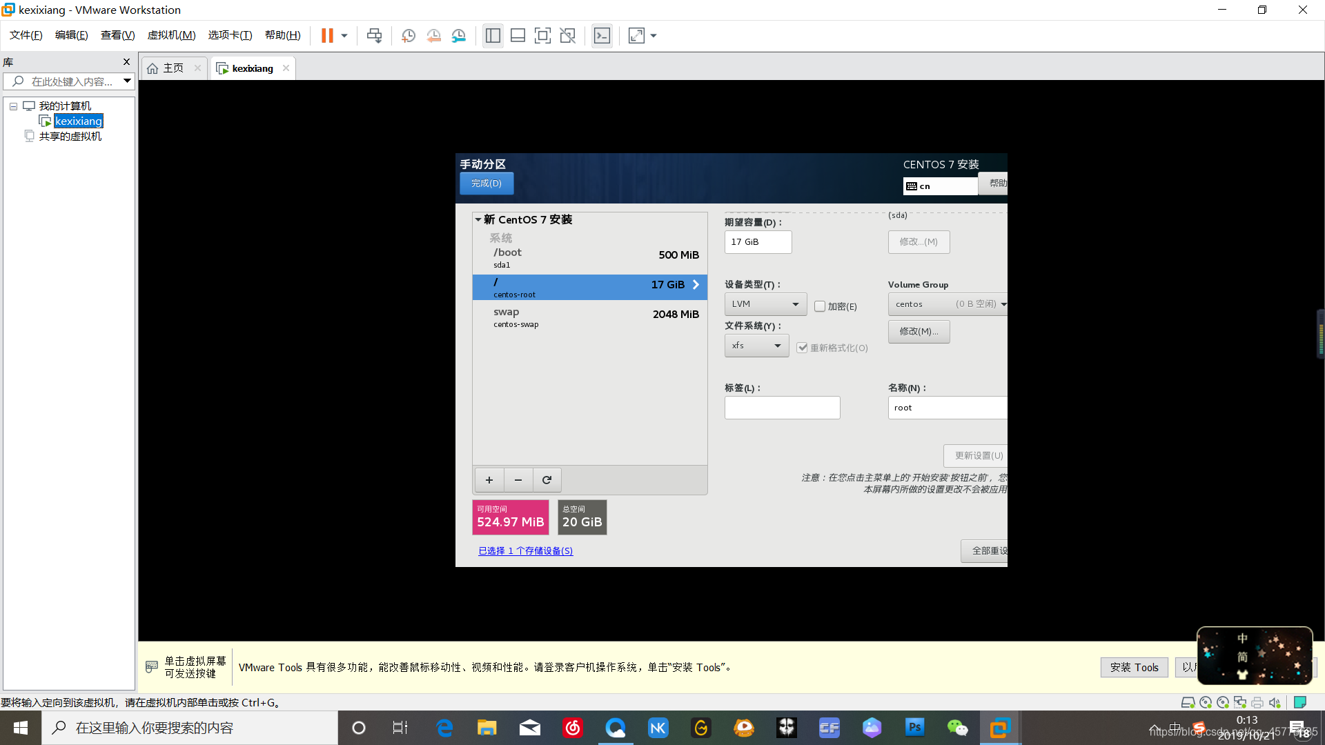Click the cn keyboard layout indicator
The image size is (1325, 745).
coord(940,186)
